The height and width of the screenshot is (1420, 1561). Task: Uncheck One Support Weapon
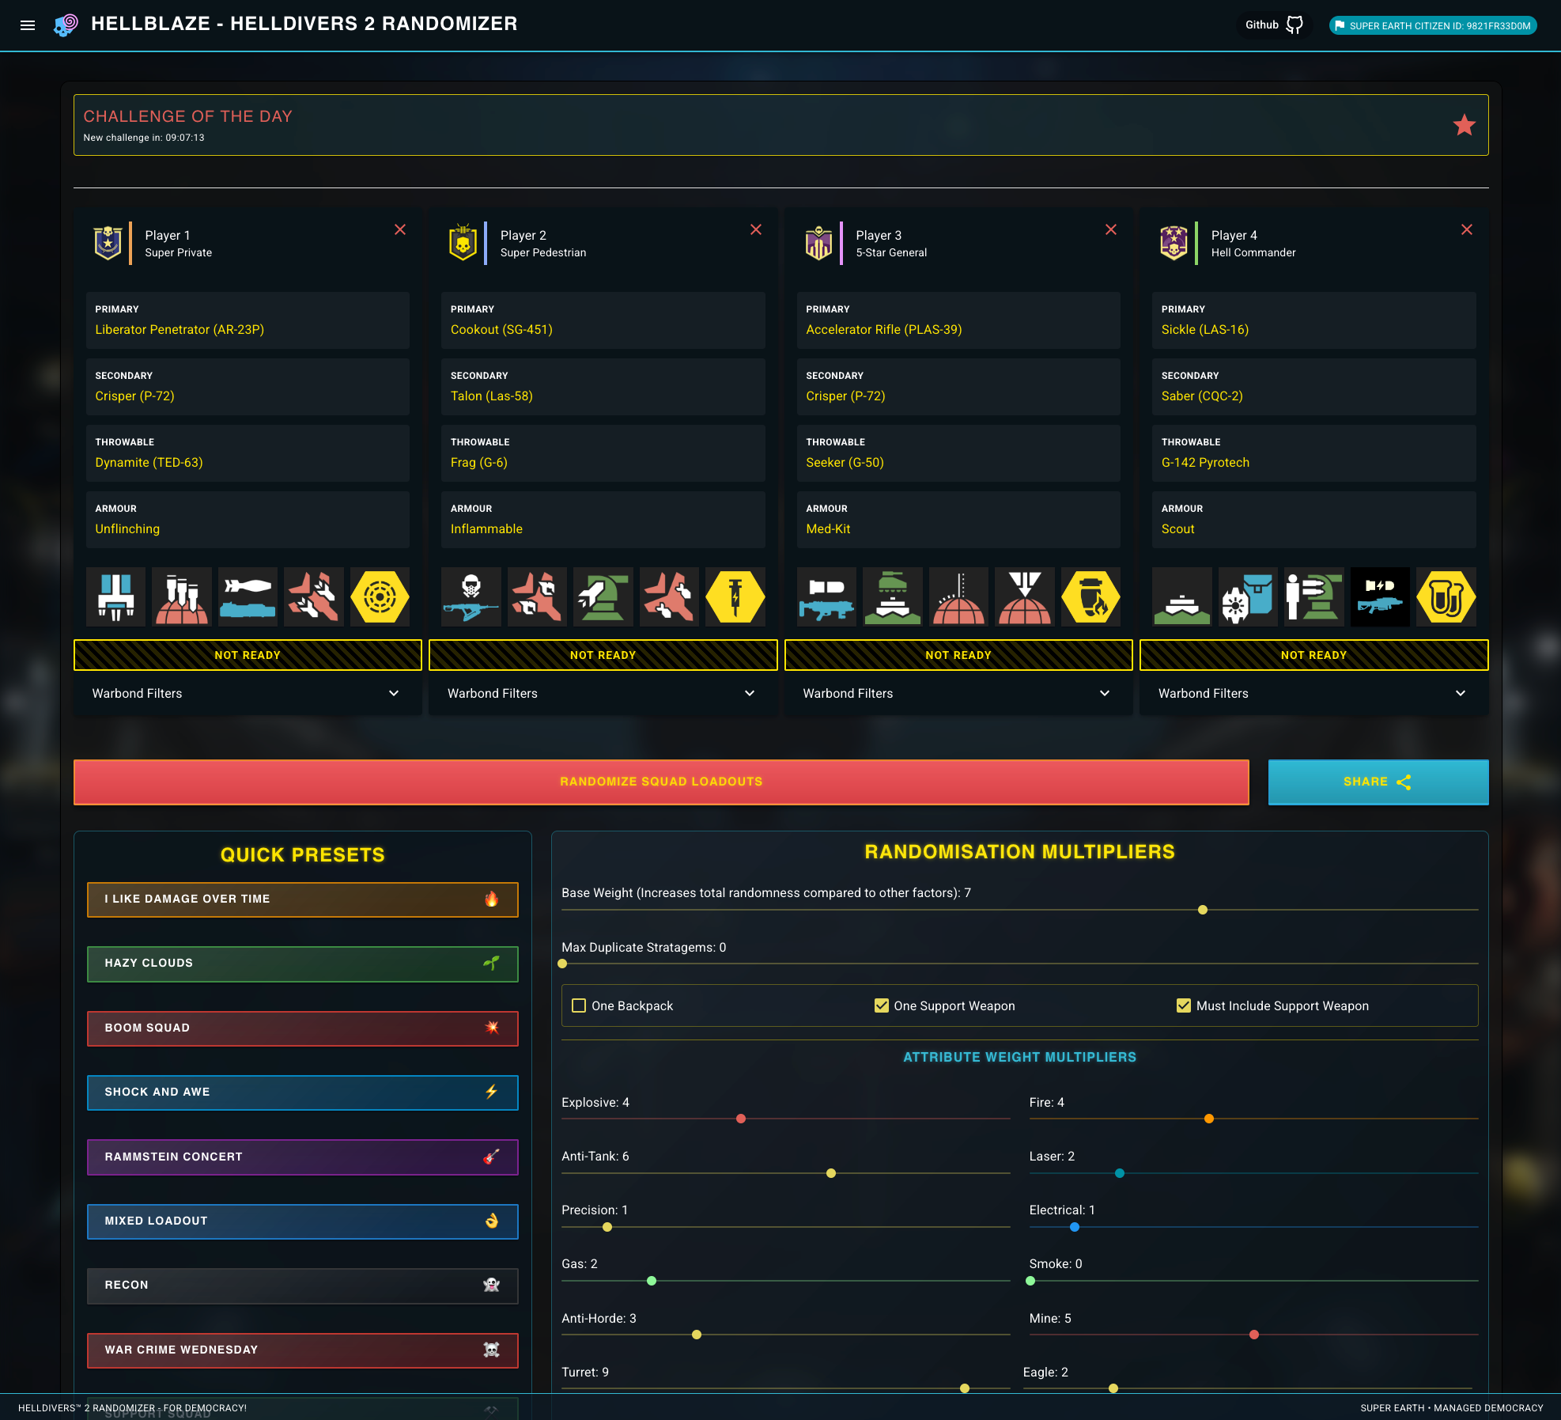tap(881, 1005)
